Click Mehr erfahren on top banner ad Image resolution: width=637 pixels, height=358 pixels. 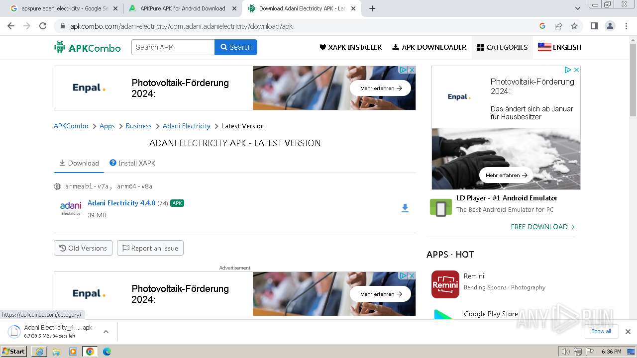coord(381,88)
